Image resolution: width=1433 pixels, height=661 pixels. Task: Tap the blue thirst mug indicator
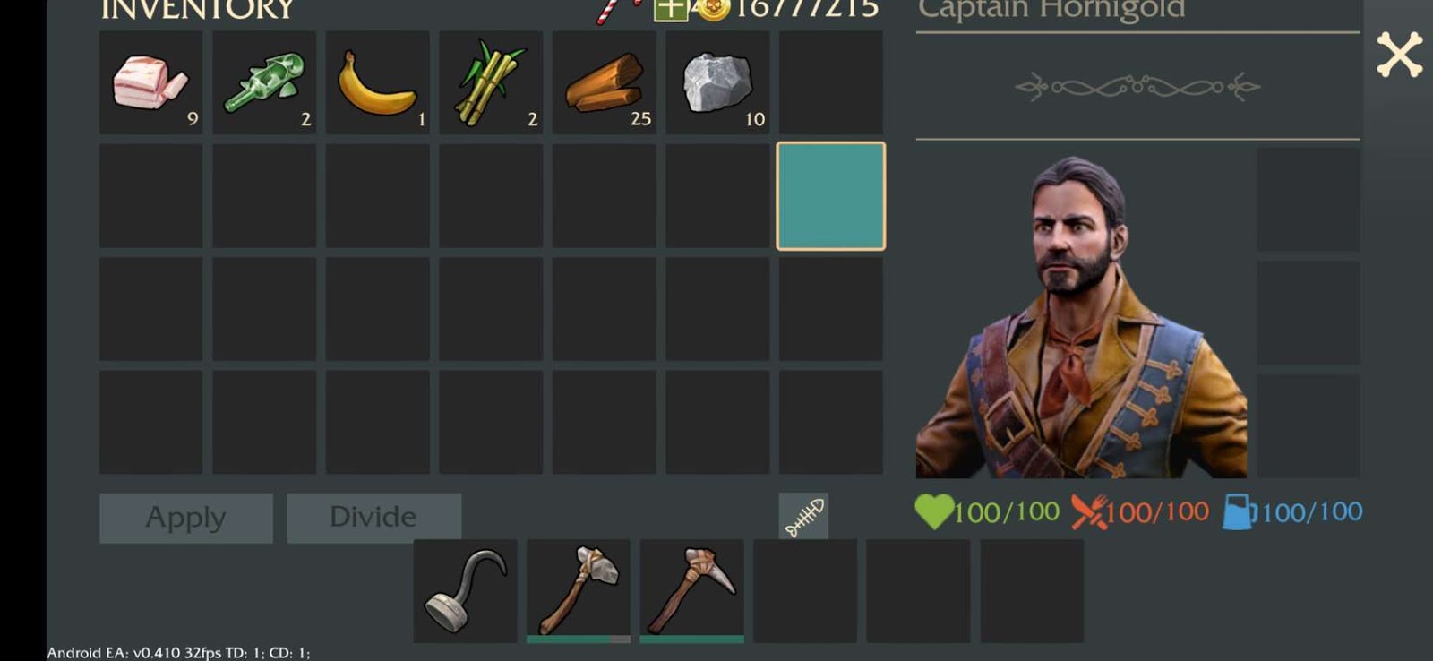click(x=1238, y=512)
